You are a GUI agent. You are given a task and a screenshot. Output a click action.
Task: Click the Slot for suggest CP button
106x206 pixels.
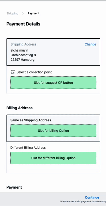tap(53, 83)
